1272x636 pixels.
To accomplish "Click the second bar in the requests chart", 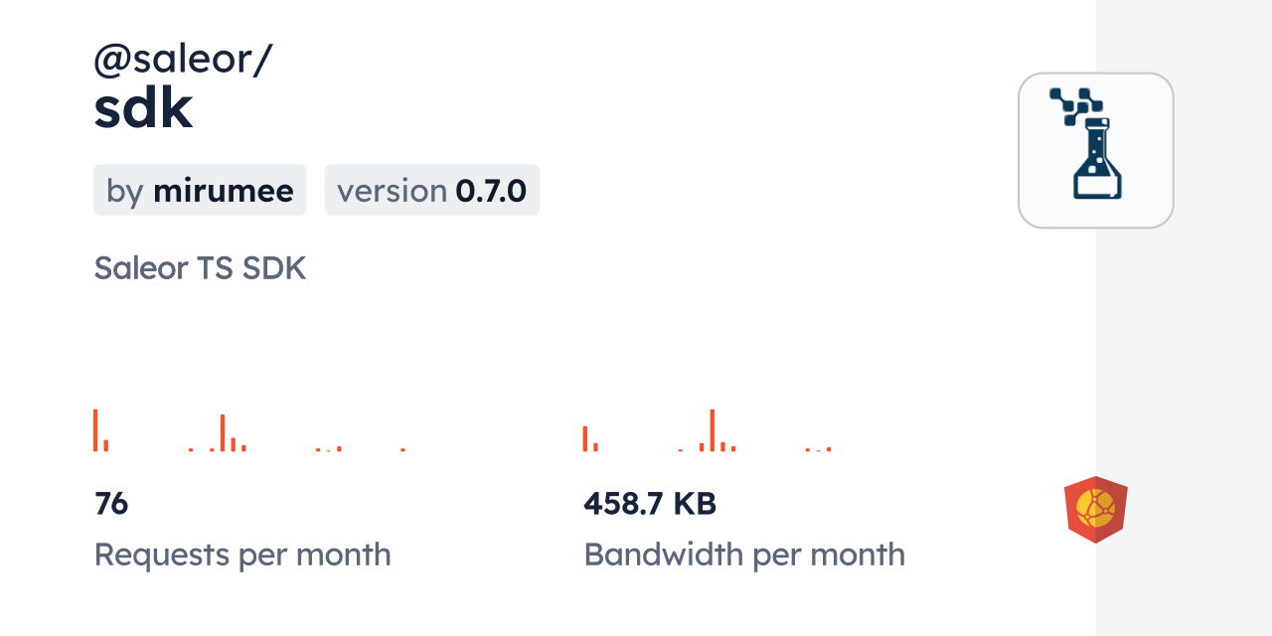I will [x=105, y=445].
